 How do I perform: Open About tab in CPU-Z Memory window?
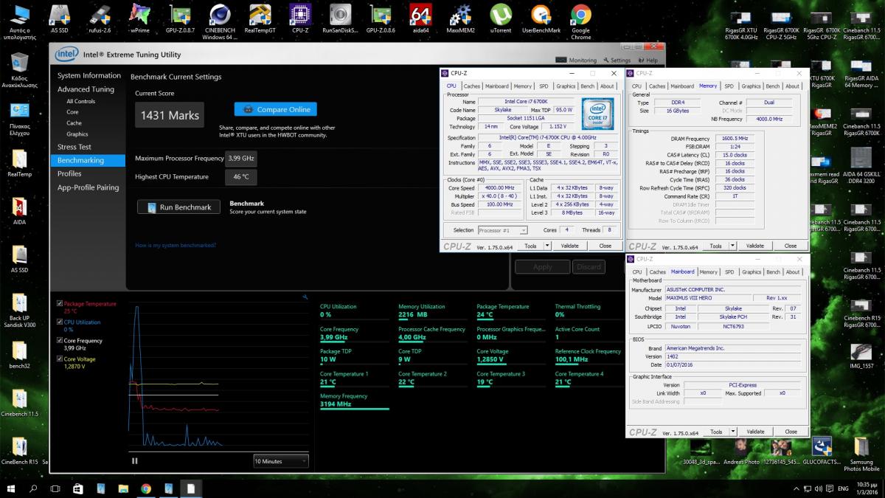pos(792,86)
